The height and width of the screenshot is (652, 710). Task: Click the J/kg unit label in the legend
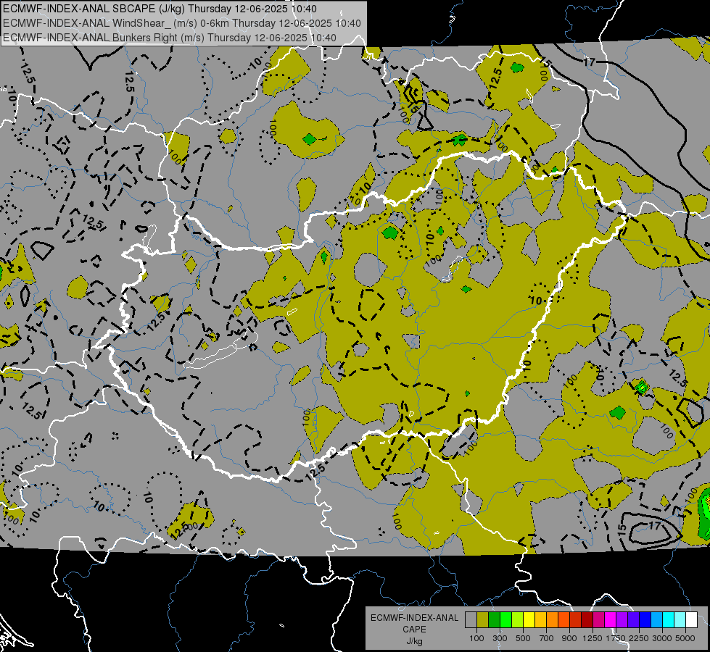414,641
